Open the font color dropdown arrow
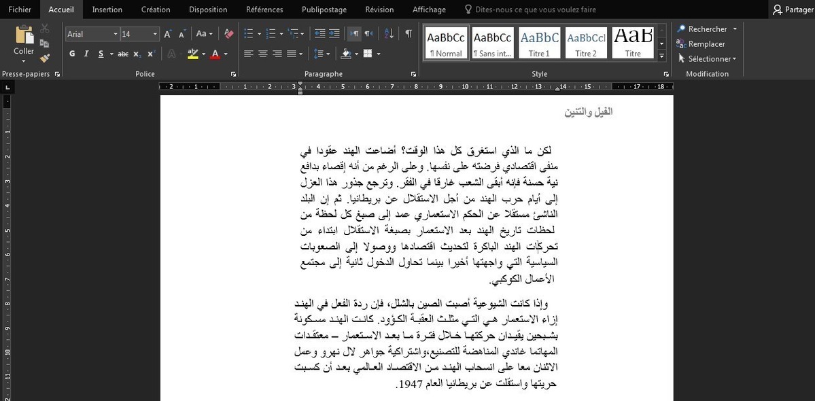Image resolution: width=815 pixels, height=401 pixels. 226,54
